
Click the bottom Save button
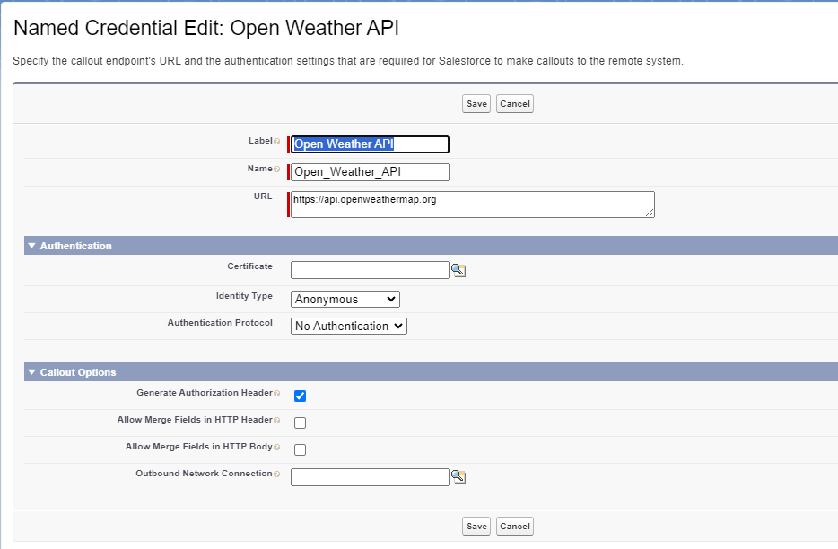tap(476, 526)
